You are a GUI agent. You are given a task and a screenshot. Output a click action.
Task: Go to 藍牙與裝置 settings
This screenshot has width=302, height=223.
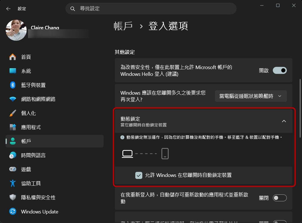[x=54, y=85]
